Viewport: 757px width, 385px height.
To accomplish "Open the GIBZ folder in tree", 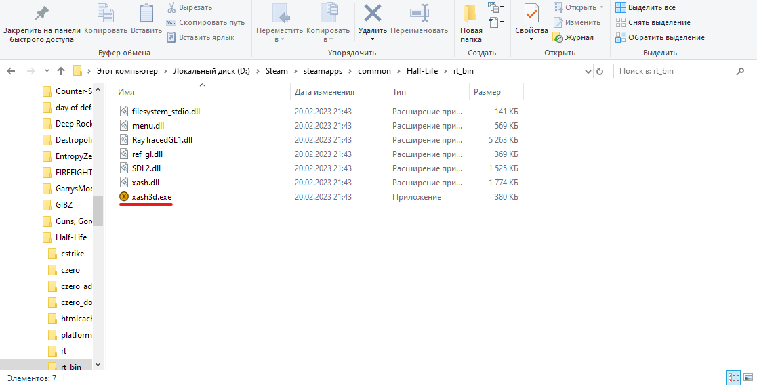I will click(x=58, y=205).
